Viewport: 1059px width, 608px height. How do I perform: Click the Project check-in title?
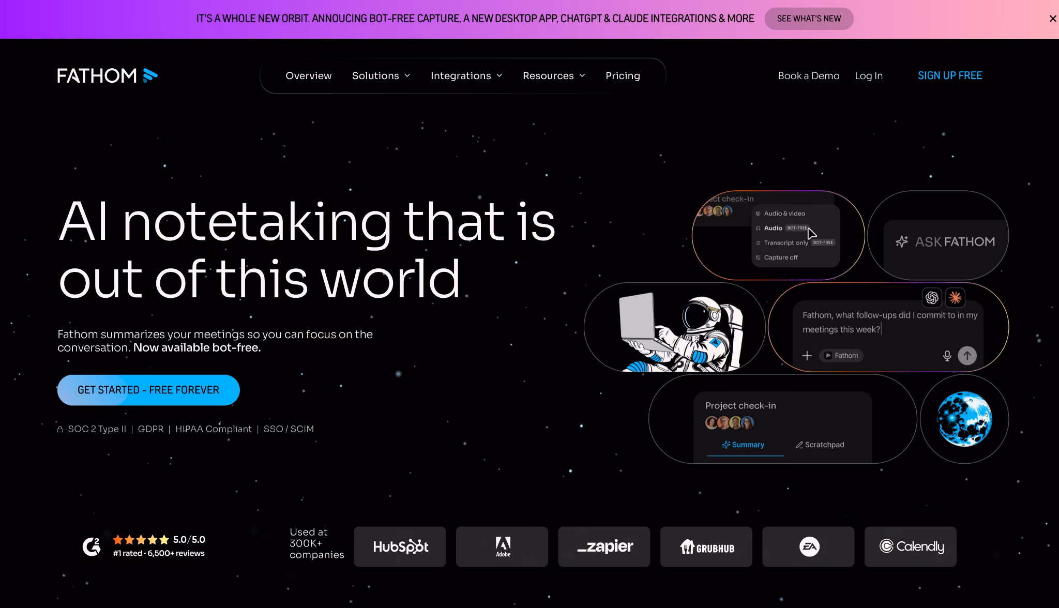coord(740,406)
